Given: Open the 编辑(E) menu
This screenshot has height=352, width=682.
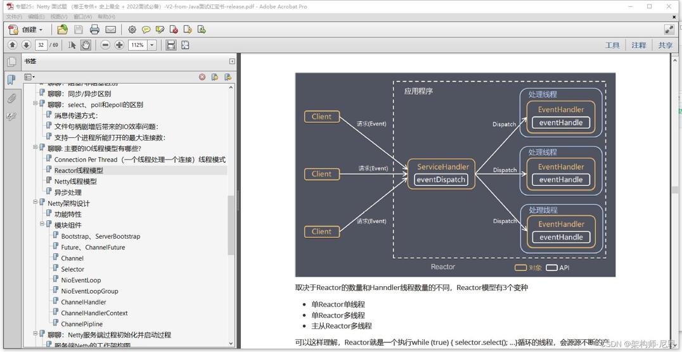Looking at the screenshot, I should (x=36, y=16).
